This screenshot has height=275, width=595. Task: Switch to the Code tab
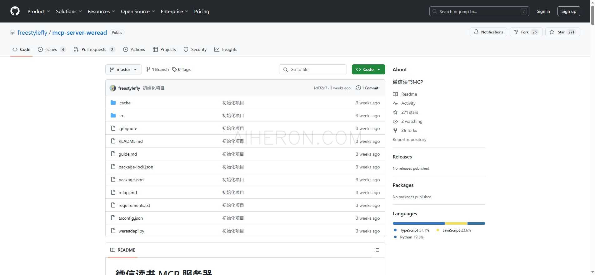pyautogui.click(x=21, y=49)
